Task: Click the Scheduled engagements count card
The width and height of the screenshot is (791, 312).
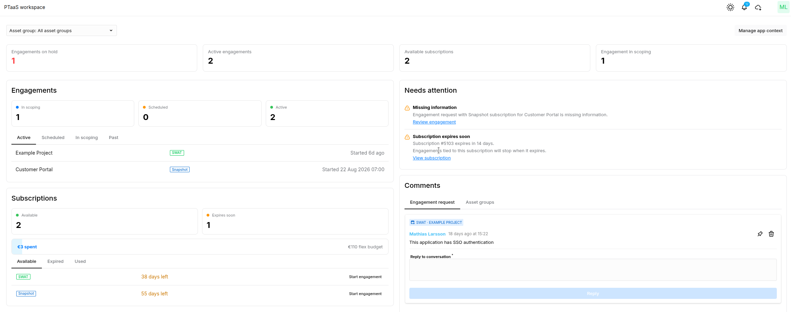Action: pyautogui.click(x=200, y=113)
